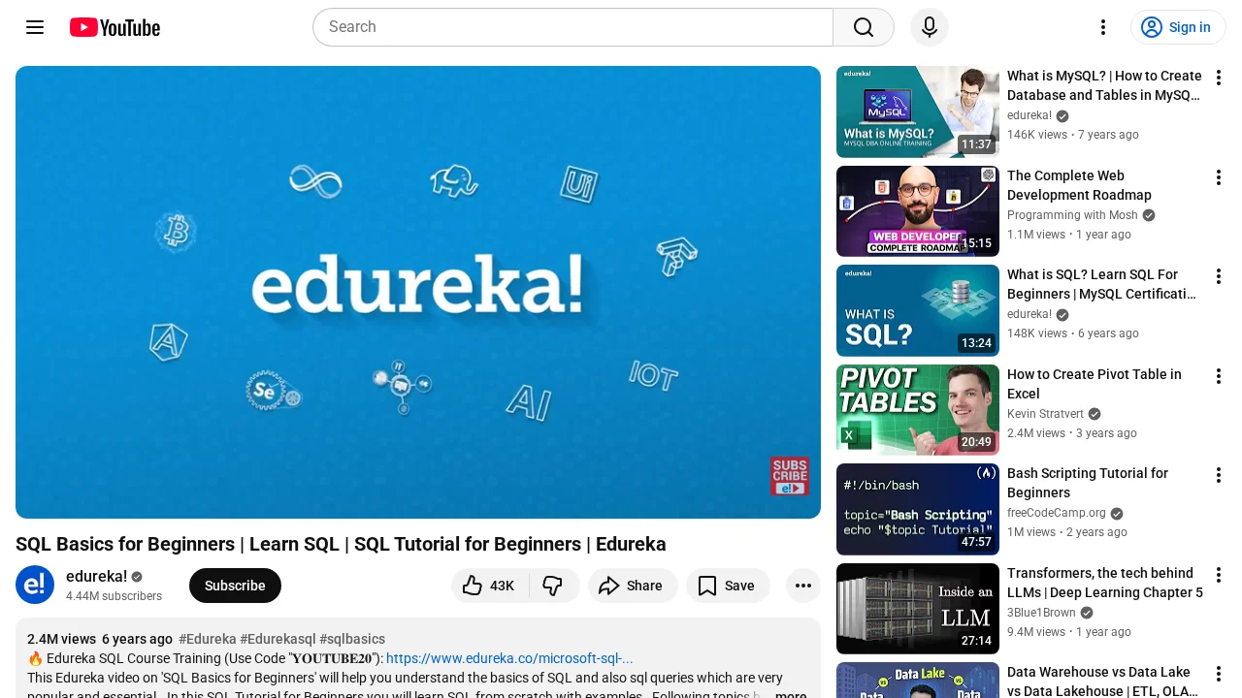Open edureka! channel avatar
1242x698 pixels.
pos(35,585)
